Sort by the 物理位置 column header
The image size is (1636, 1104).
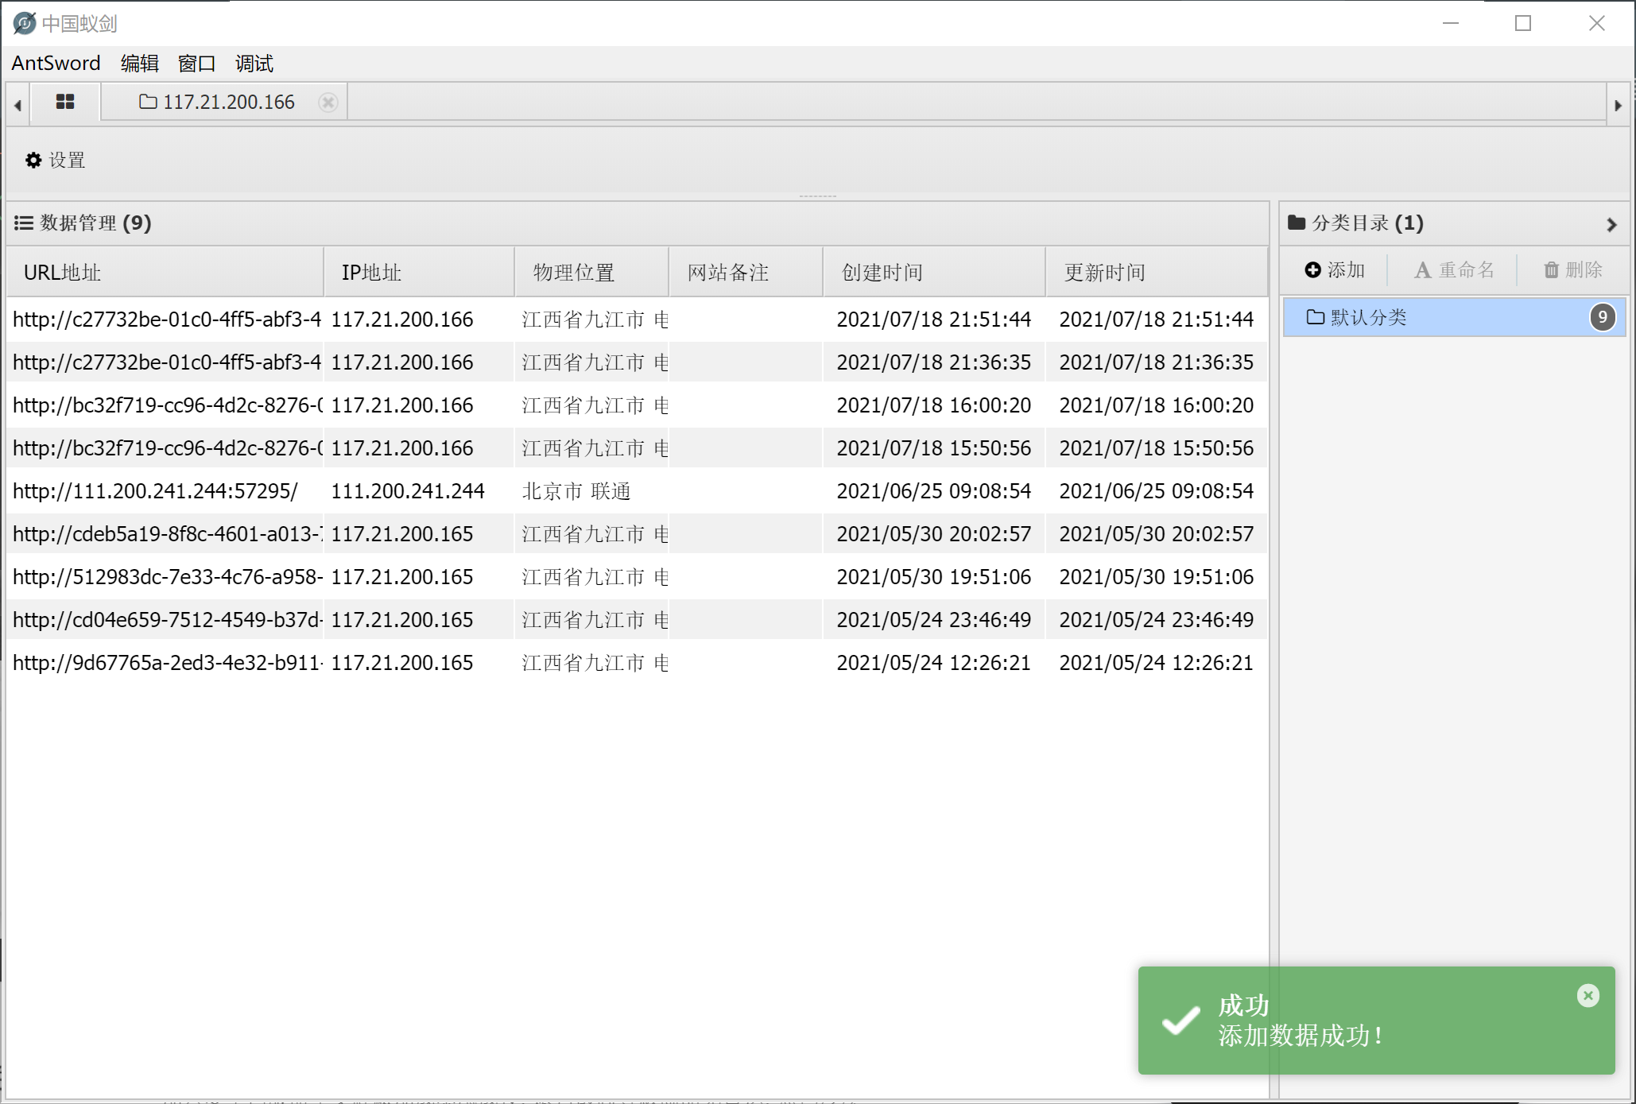pos(591,273)
